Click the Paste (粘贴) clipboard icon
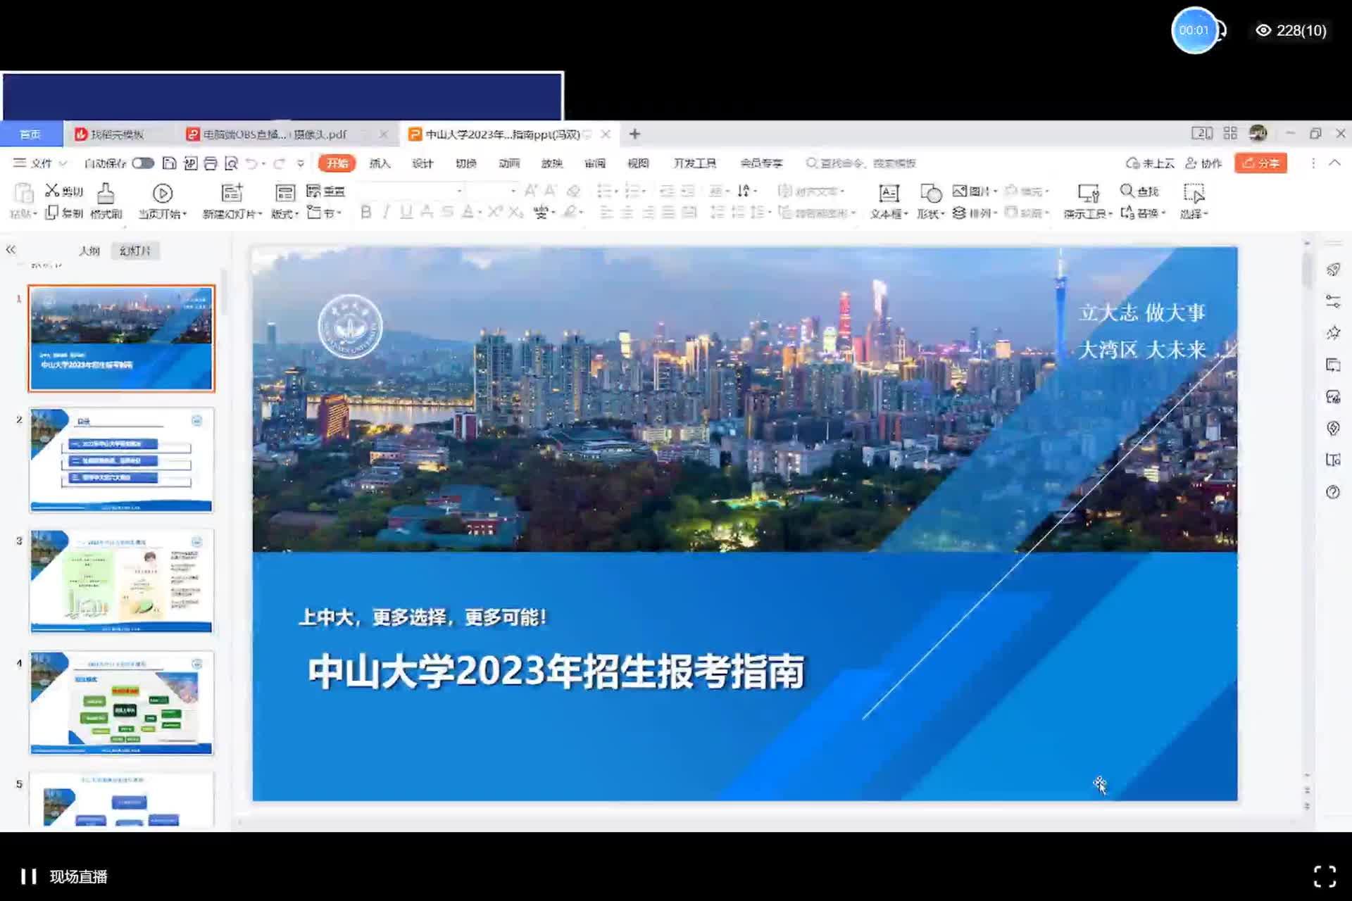1352x901 pixels. click(23, 193)
